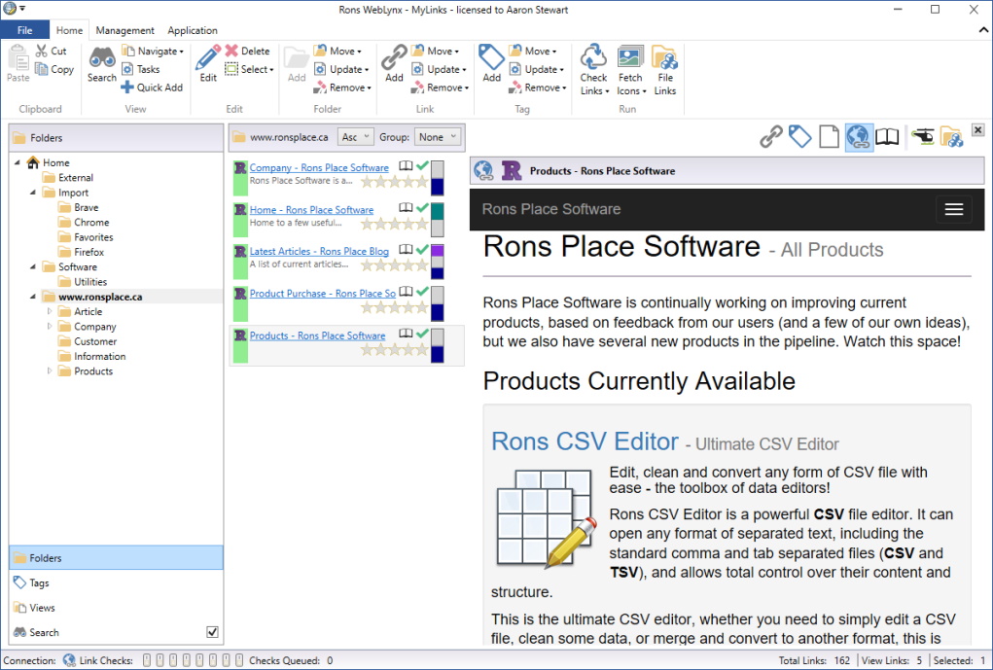Click the green check on Company link row
The image size is (993, 670).
tap(422, 166)
